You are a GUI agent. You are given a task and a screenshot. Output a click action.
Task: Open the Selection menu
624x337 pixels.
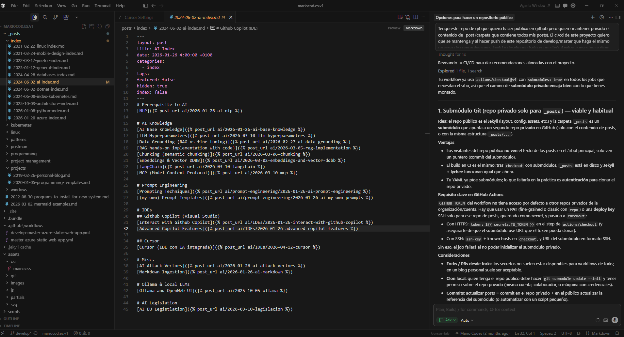pos(43,6)
